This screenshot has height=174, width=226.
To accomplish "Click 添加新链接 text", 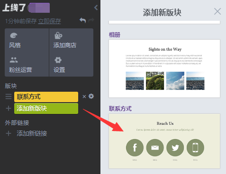I will tap(32, 133).
